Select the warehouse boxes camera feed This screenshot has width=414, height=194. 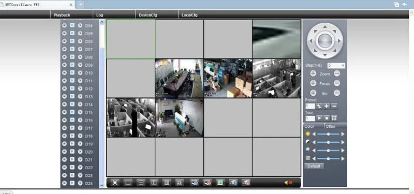[228, 78]
